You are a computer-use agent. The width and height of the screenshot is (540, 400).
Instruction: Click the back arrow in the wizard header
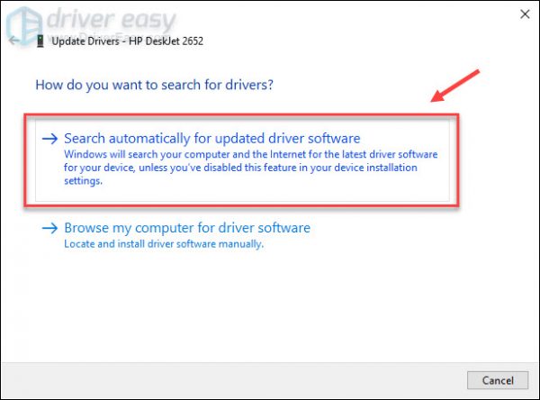pyautogui.click(x=13, y=41)
